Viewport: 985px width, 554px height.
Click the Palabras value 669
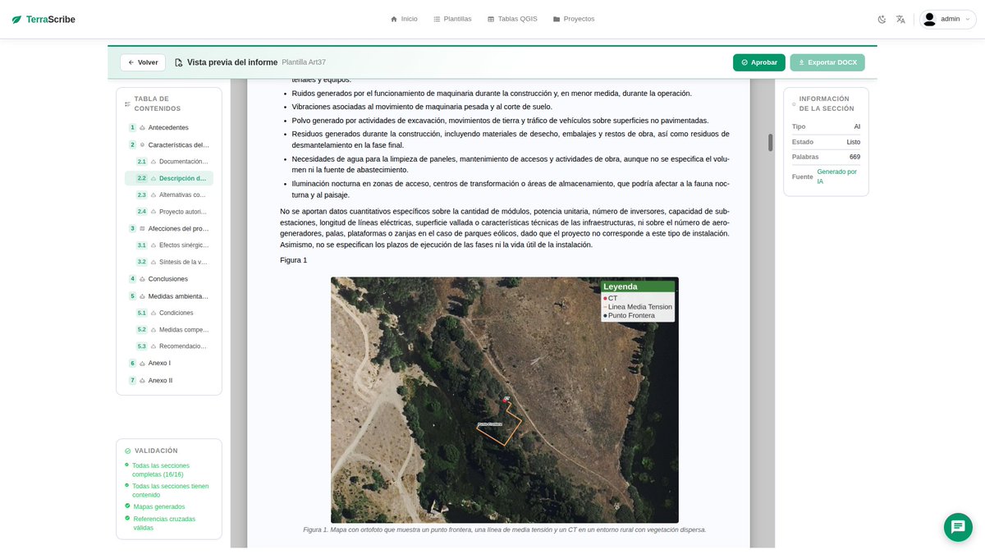854,157
